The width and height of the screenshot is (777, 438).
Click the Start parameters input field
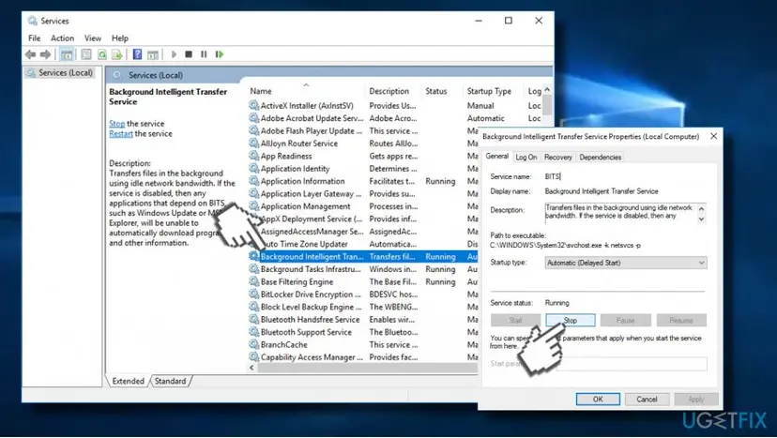pyautogui.click(x=632, y=364)
